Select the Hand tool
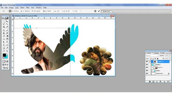 pos(4,51)
